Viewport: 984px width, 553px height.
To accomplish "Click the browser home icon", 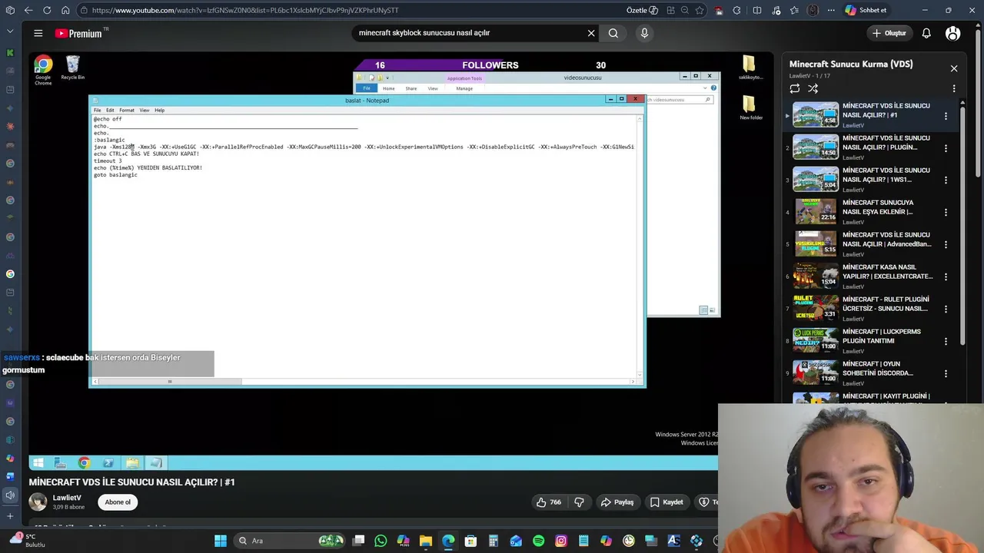I will click(x=65, y=10).
